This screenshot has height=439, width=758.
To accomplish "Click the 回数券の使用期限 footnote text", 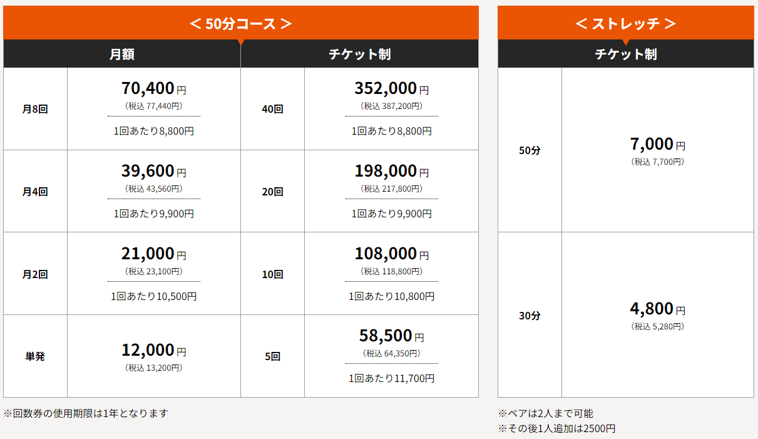I will tap(86, 413).
